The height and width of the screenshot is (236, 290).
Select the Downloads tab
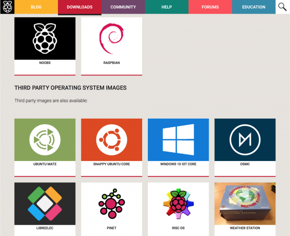[79, 7]
